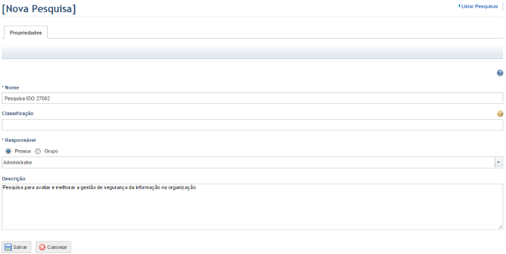Open the yellow help icon beside Classificação
Screen dimensions: 506x254
(500, 114)
